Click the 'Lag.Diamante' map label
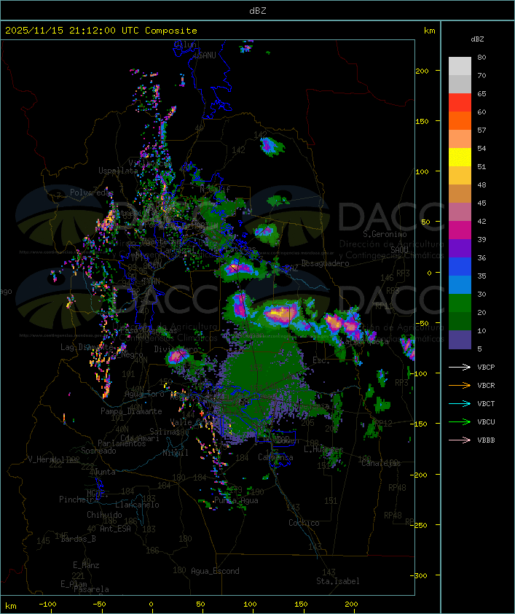The height and width of the screenshot is (614, 515). (87, 347)
